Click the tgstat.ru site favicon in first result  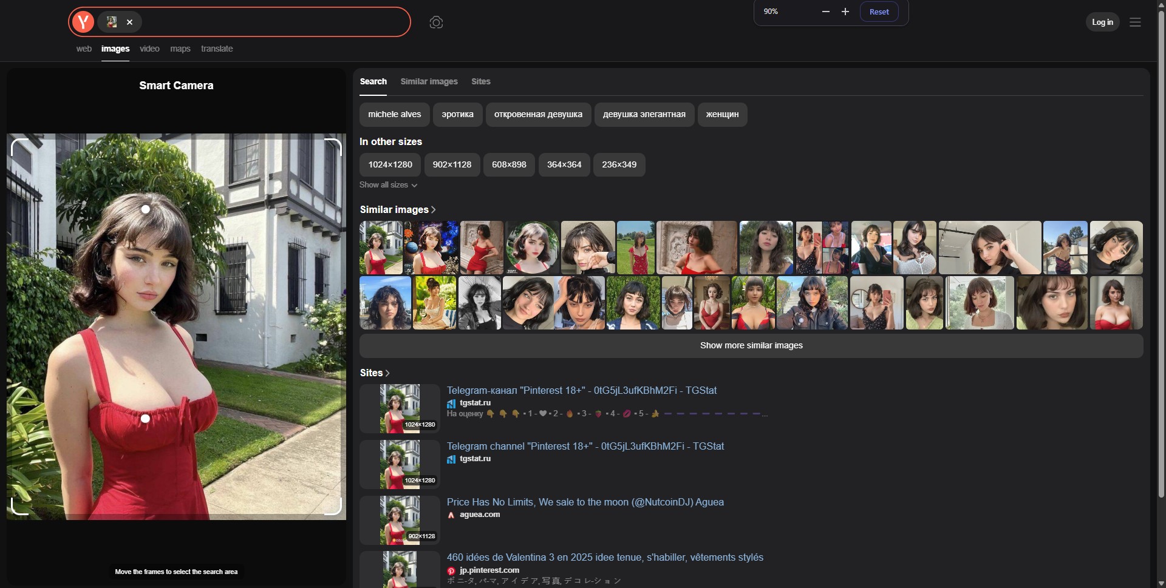(451, 404)
